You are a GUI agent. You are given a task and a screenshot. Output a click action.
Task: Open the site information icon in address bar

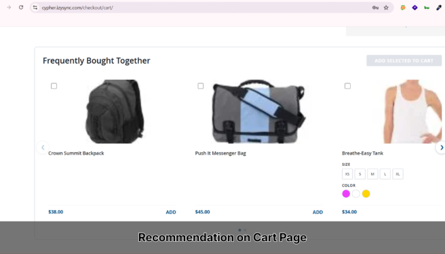pyautogui.click(x=35, y=7)
